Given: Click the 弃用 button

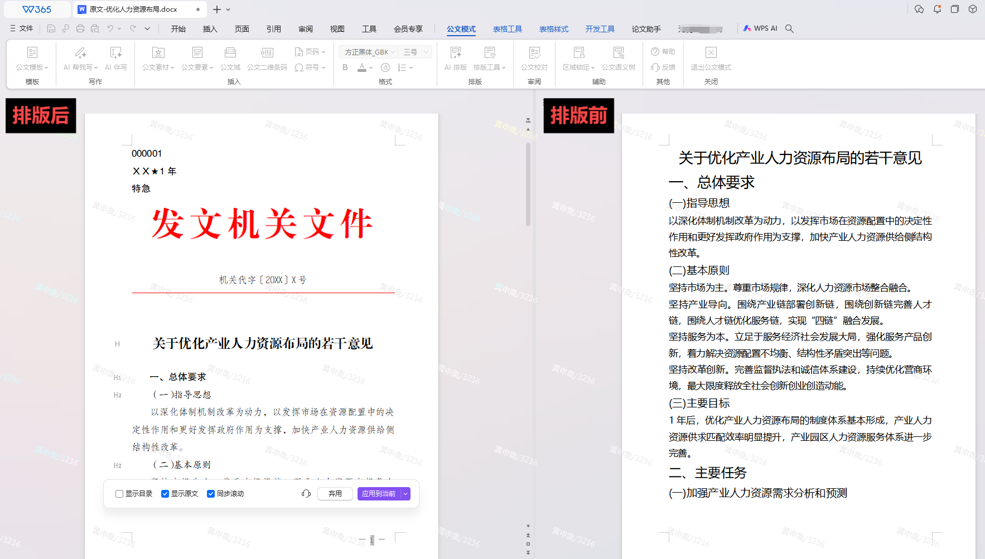Looking at the screenshot, I should (335, 493).
